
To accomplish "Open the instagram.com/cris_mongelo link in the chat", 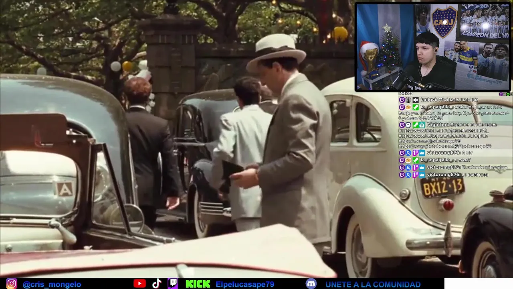I will pos(443,136).
